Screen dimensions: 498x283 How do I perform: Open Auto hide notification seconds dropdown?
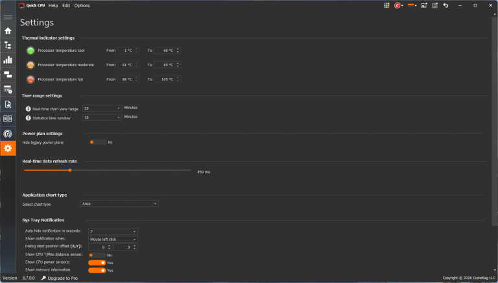tap(113, 232)
